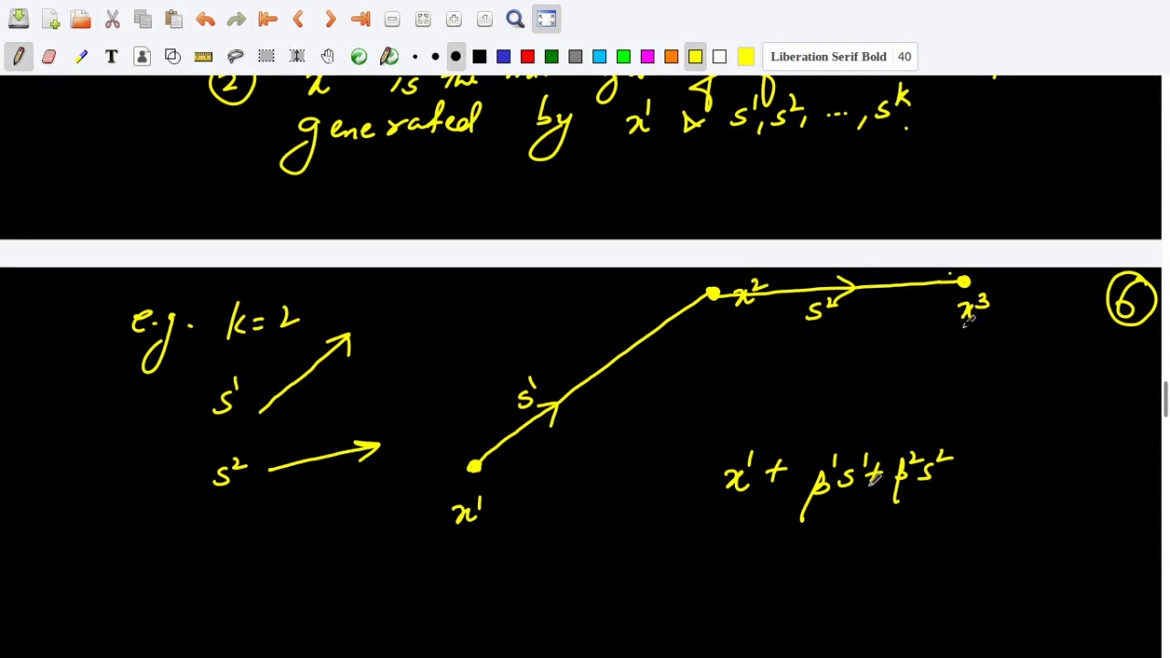Select the Pencil drawing tool
1170x658 pixels.
pos(18,57)
